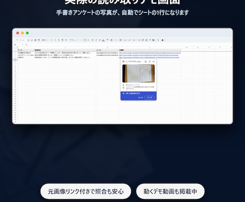Click the merge cells icon
245x202 pixels.
[x=116, y=40]
